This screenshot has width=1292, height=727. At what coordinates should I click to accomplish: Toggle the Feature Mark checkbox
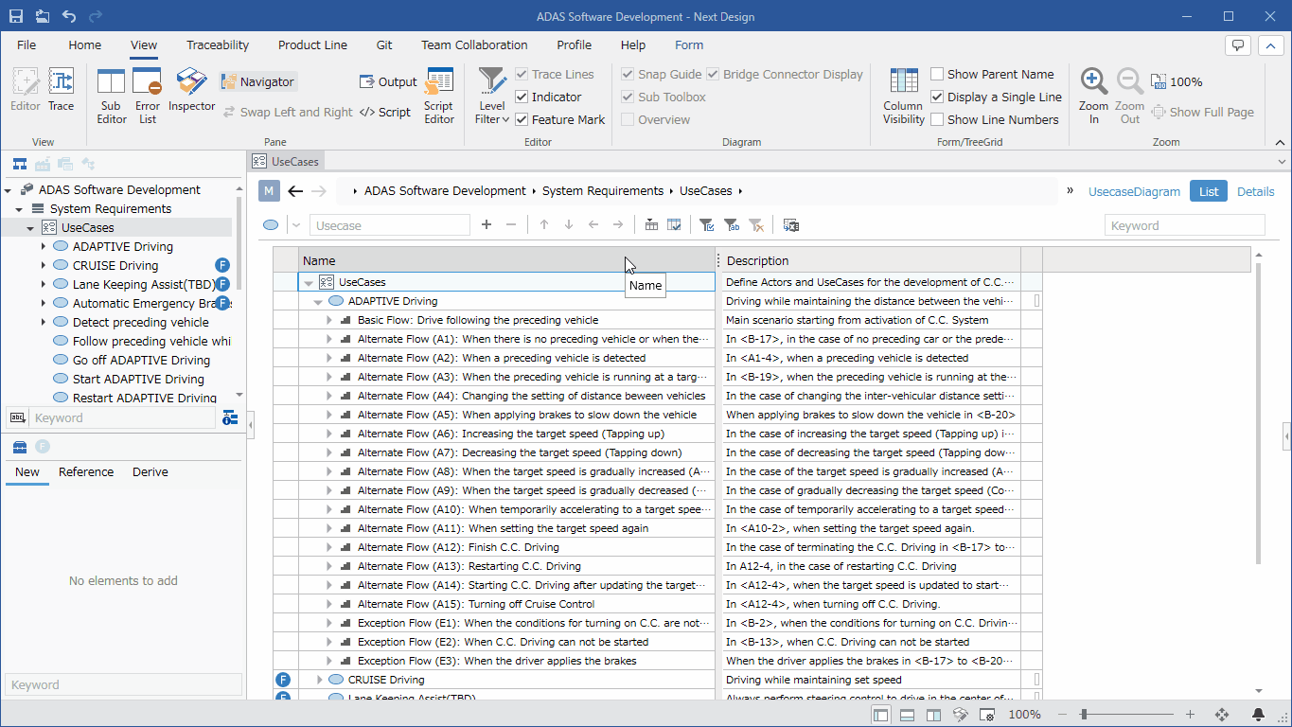pos(522,119)
